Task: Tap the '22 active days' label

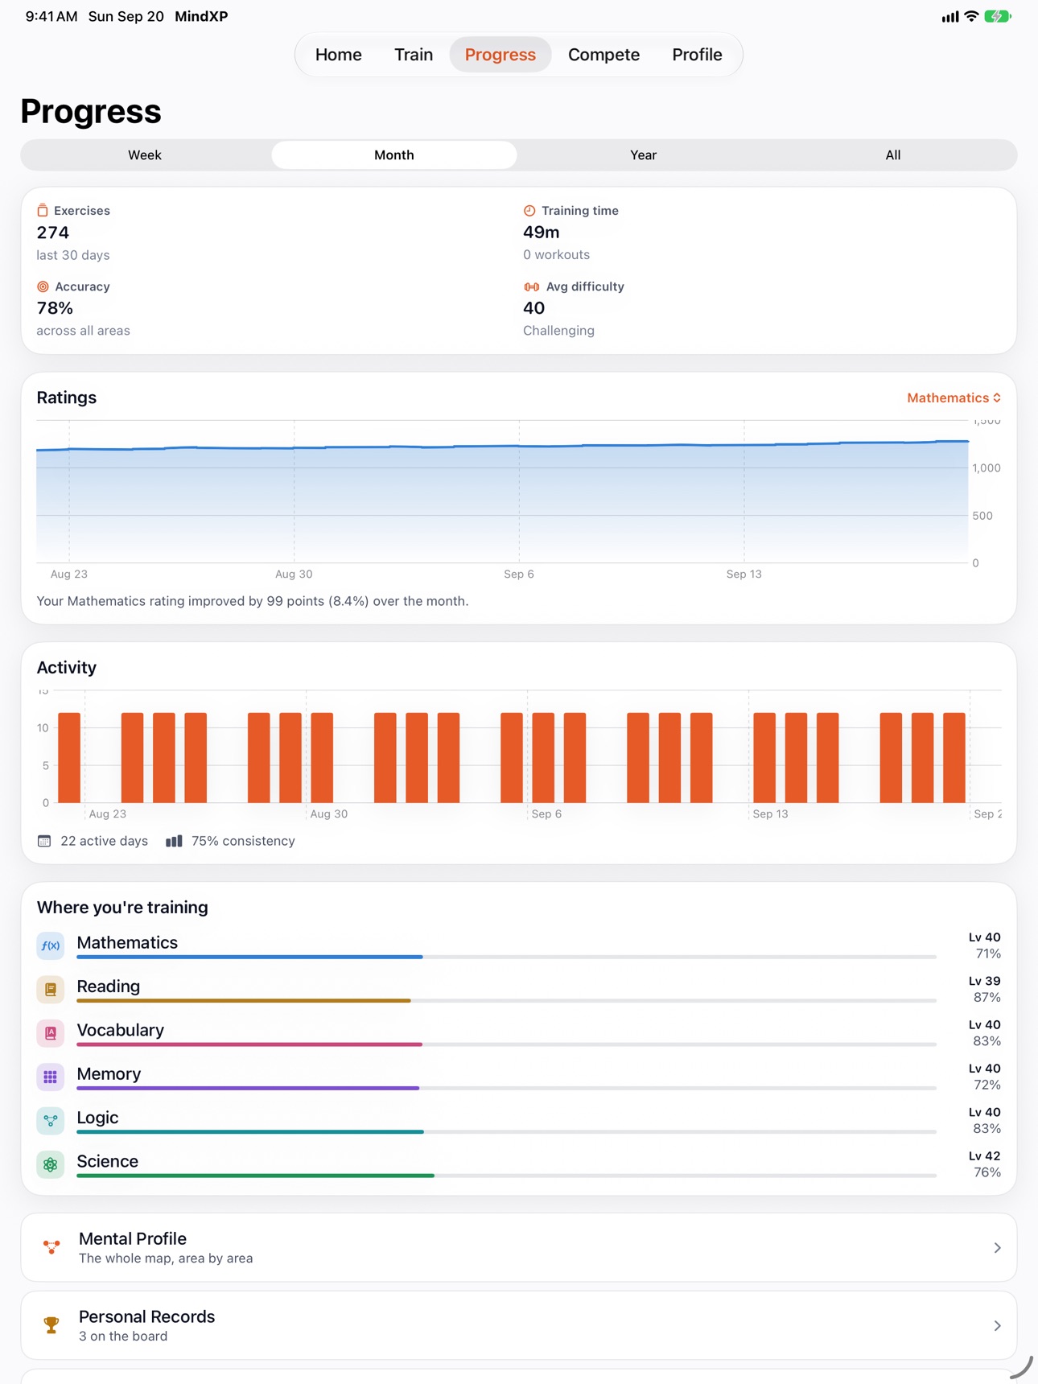Action: coord(104,841)
